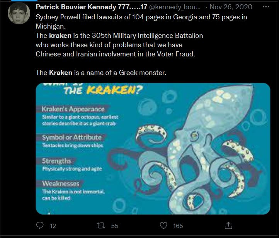
Task: Open the user's profile avatar photo
Action: (19, 13)
